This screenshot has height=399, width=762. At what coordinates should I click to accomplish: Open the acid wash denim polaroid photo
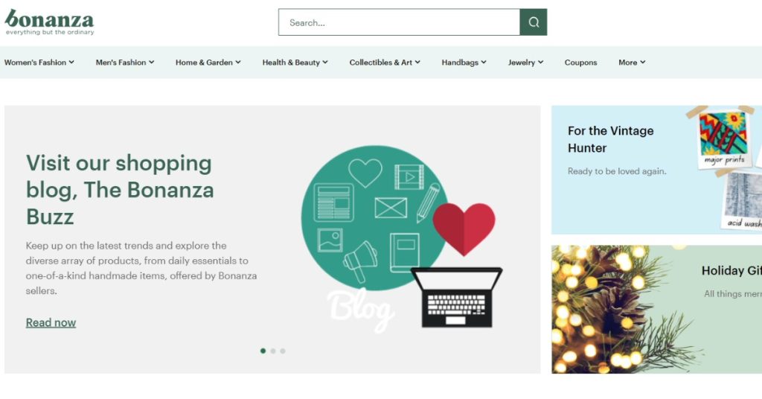[742, 200]
